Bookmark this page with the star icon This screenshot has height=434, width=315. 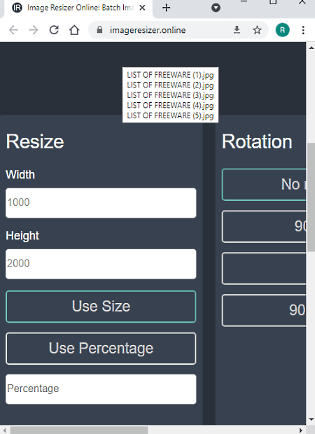[x=257, y=30]
